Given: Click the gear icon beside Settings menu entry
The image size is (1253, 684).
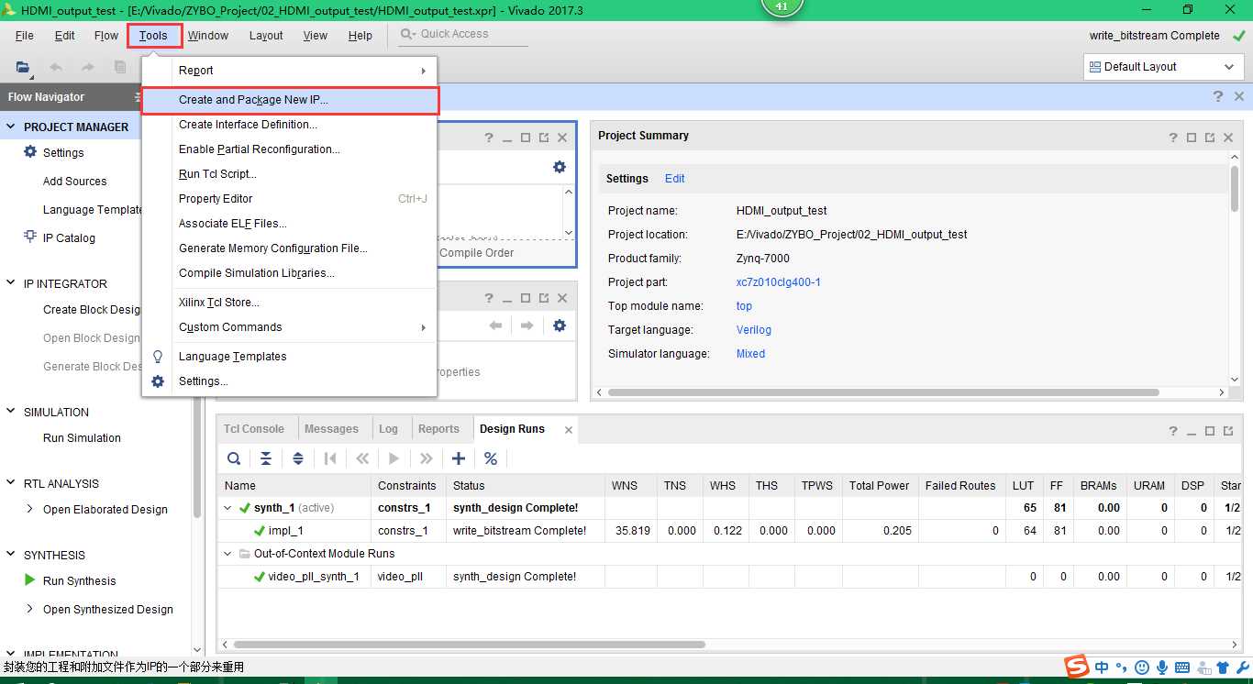Looking at the screenshot, I should tap(158, 381).
